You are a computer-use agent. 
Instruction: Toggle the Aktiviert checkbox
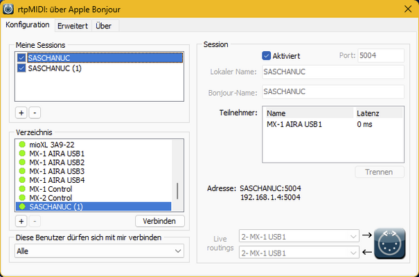pos(267,55)
